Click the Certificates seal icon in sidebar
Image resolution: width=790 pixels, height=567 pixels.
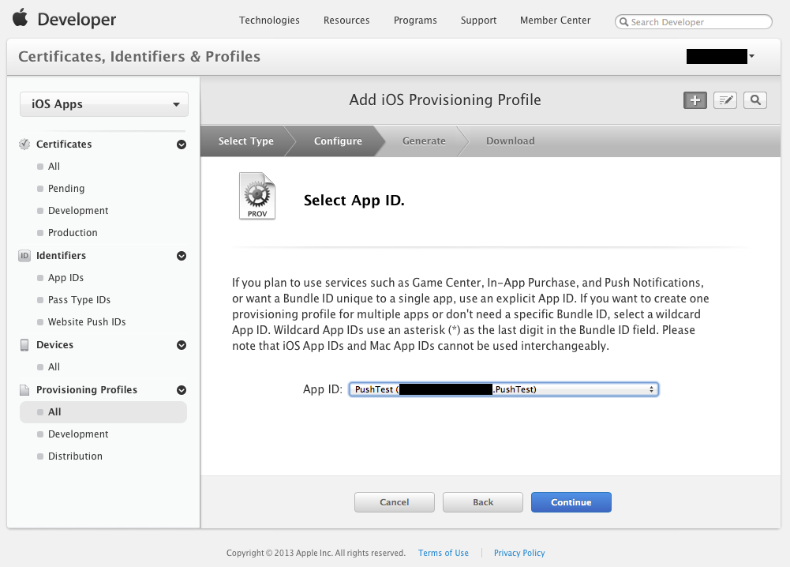click(24, 145)
